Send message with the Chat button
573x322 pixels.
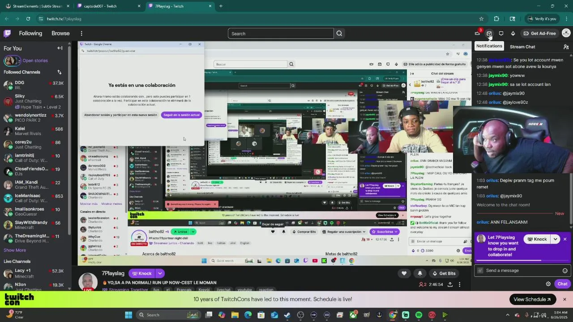pyautogui.click(x=562, y=284)
